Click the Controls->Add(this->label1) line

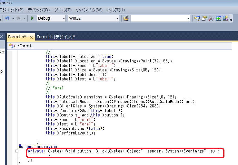tap(84, 110)
